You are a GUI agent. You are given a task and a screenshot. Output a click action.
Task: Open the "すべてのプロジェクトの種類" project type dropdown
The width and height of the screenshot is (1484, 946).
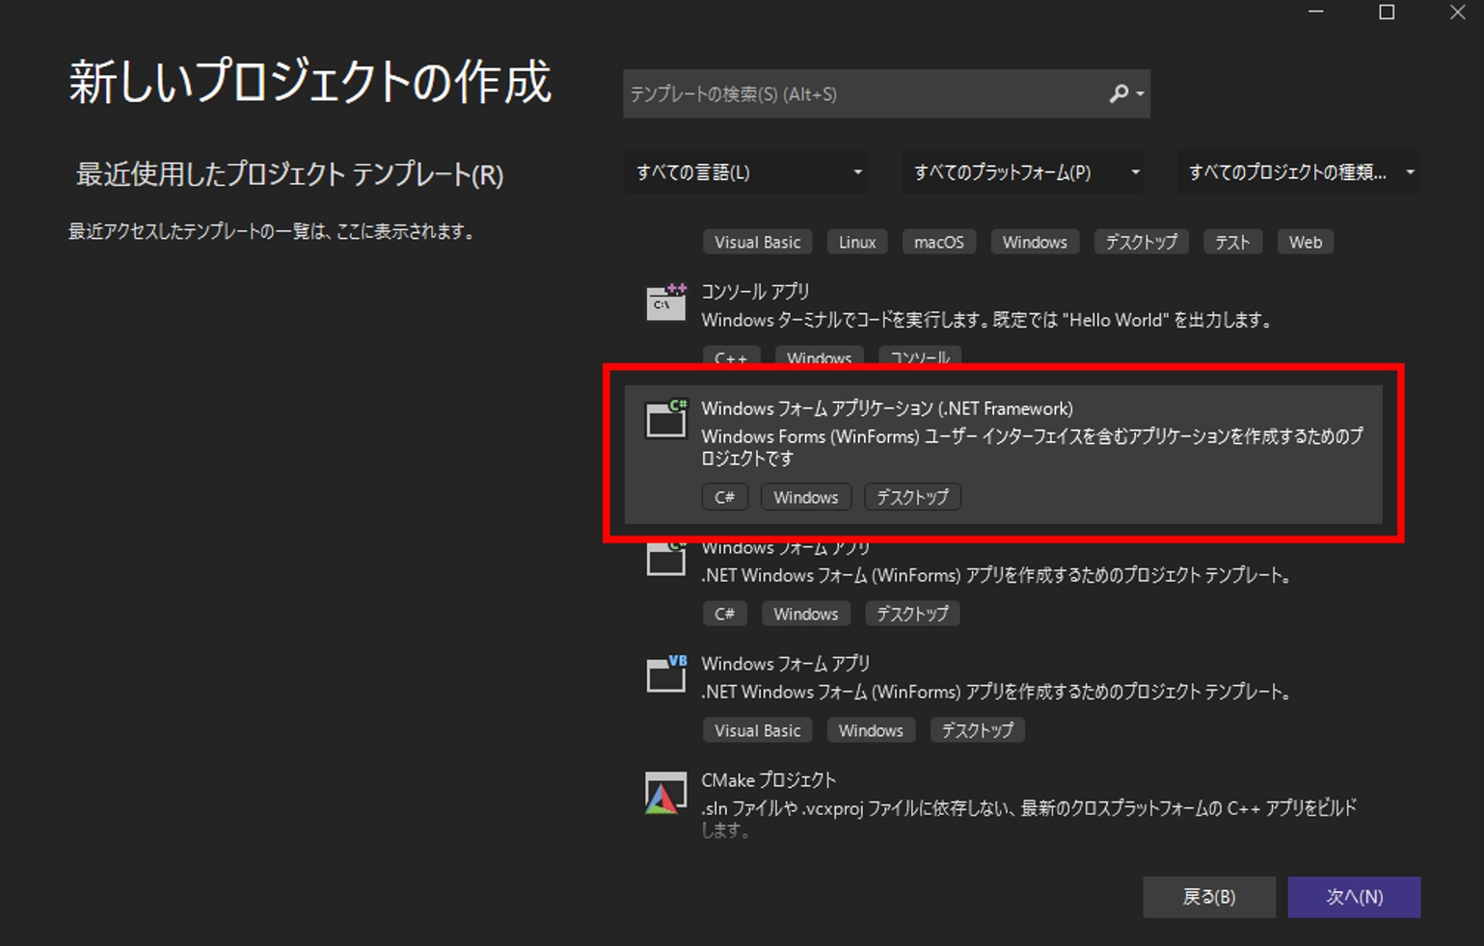pyautogui.click(x=1298, y=172)
